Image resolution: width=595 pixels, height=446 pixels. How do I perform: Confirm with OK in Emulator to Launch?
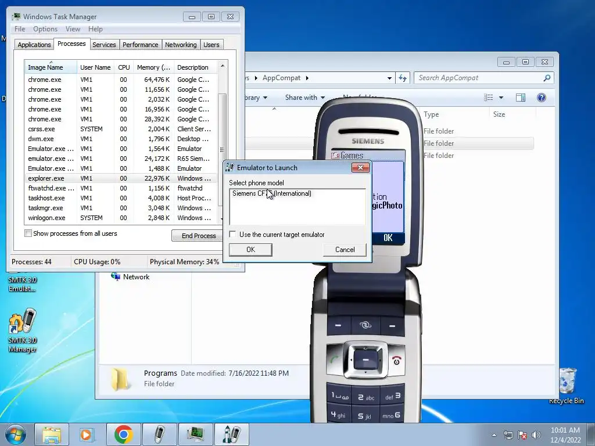(250, 250)
